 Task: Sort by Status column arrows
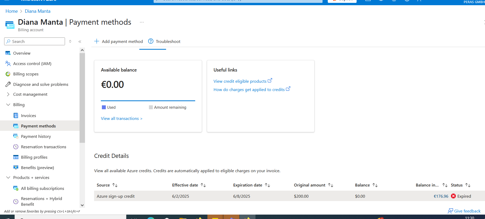coord(468,185)
